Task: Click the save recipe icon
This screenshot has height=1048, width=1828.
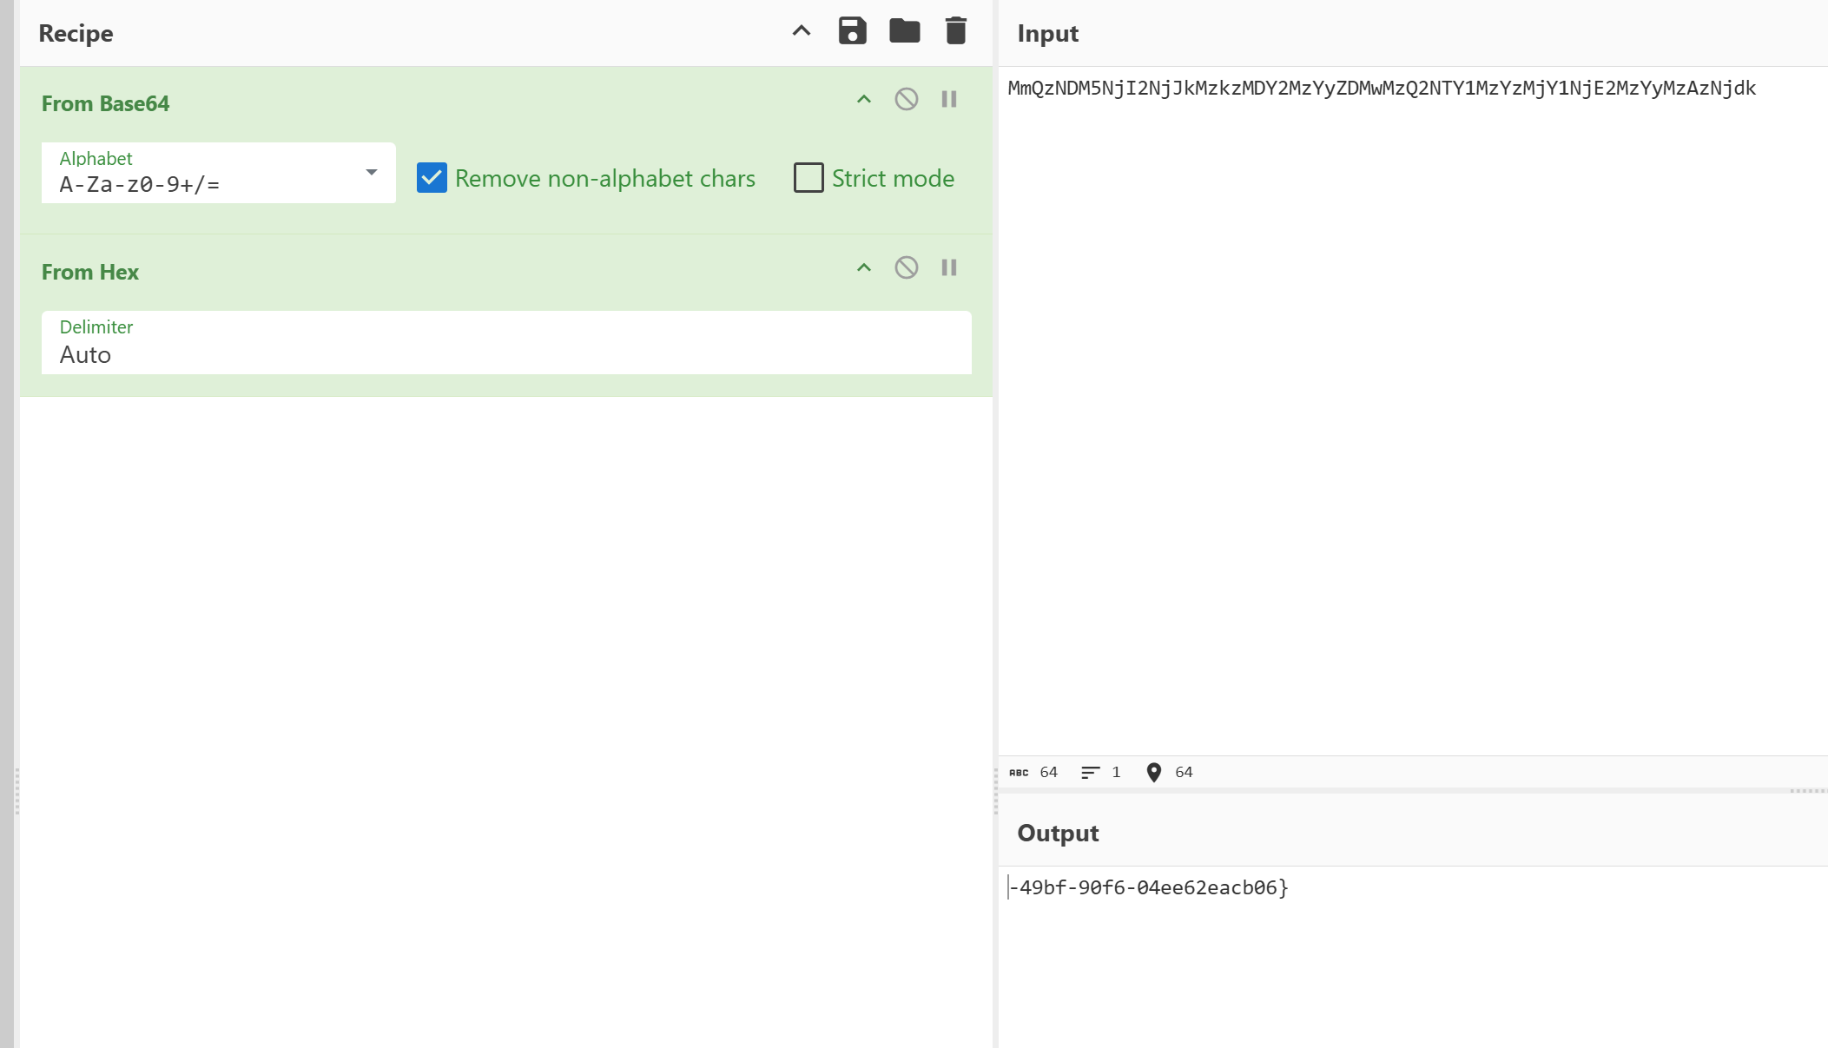Action: 852,31
